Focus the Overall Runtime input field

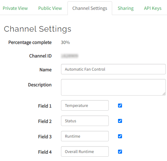point(85,151)
